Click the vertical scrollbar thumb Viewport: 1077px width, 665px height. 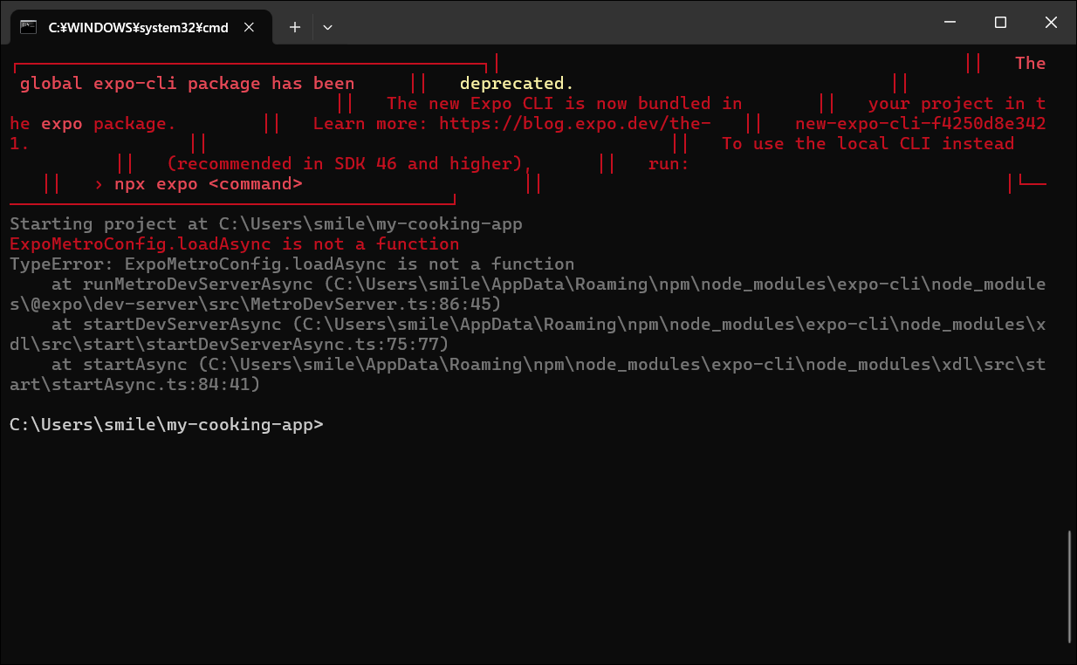[x=1070, y=586]
